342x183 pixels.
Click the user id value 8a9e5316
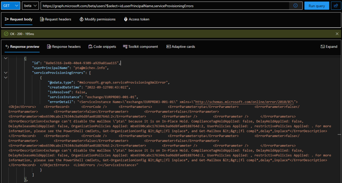pyautogui.click(x=81, y=63)
